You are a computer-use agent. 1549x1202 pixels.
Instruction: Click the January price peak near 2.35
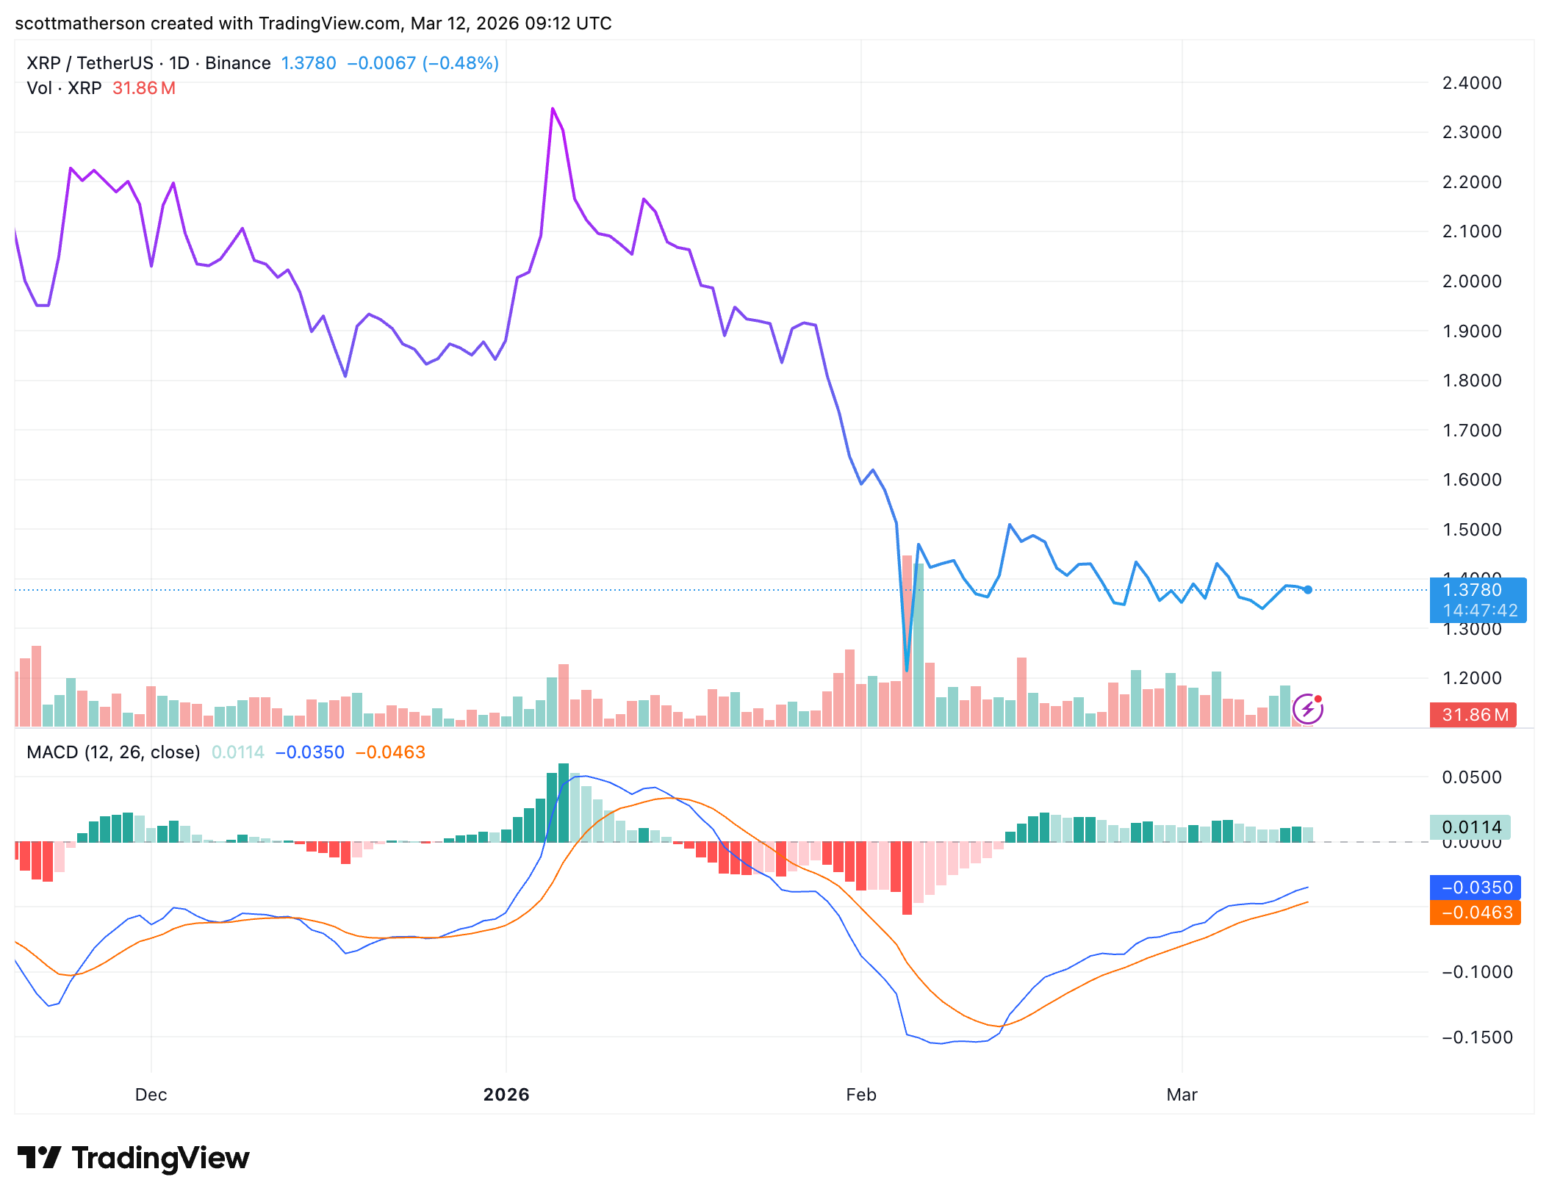[553, 109]
